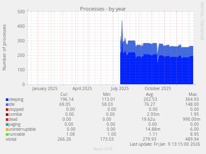Click the paging legend color swatch
206x154 pixels.
(x=7, y=125)
